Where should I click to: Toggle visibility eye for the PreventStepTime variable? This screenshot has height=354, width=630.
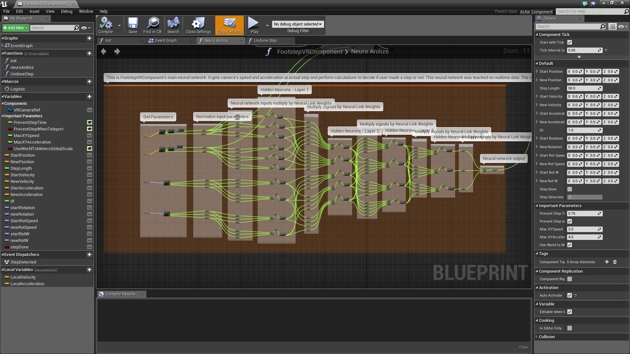coord(90,122)
